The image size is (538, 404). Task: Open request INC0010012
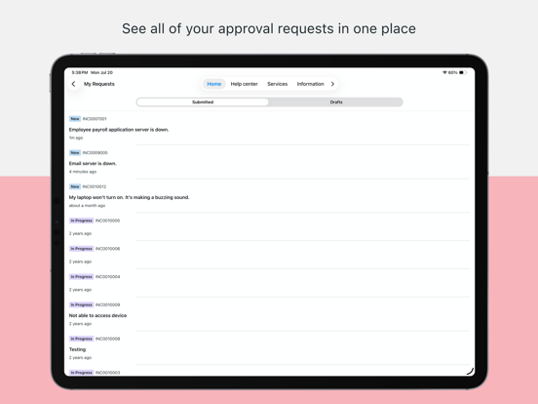[x=95, y=186]
